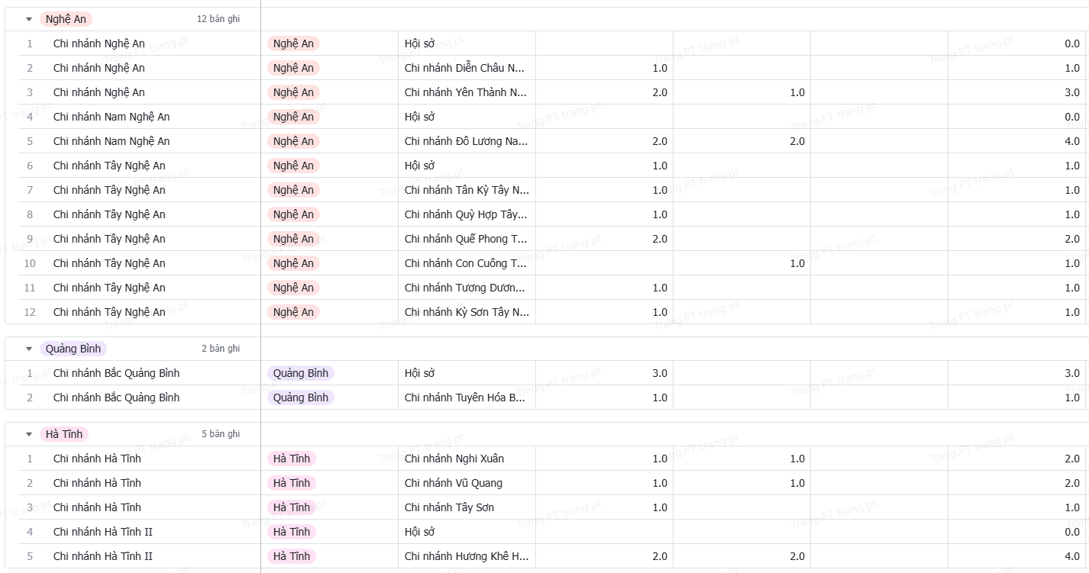Collapse the Hà Tĩnh group
Screen dimensions: 1089x573
pyautogui.click(x=29, y=434)
